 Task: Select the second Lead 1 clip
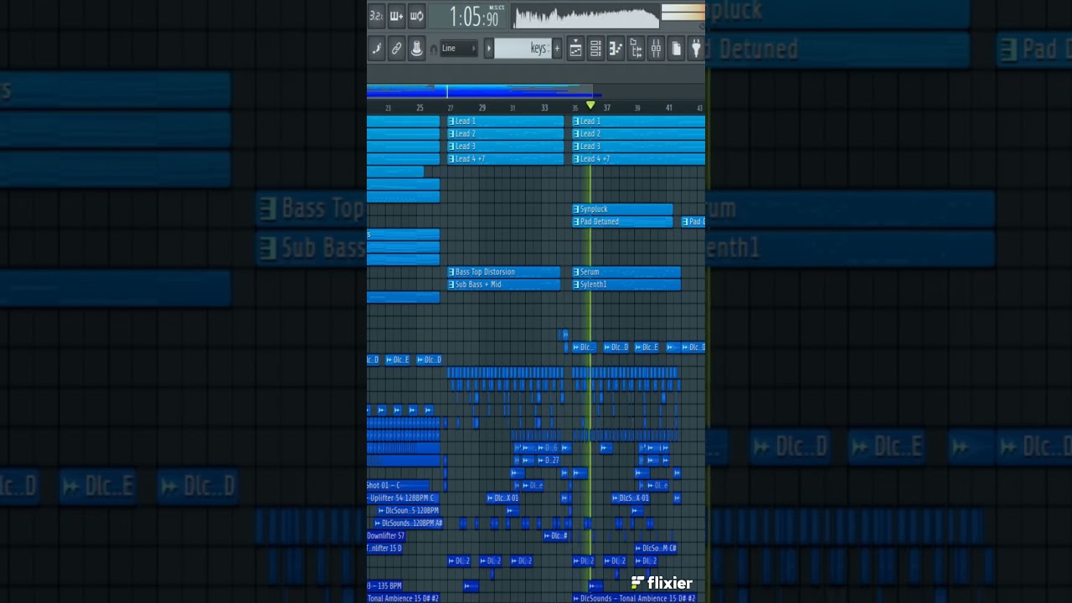pyautogui.click(x=638, y=121)
